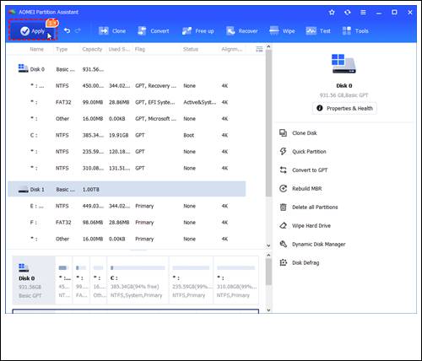Select the F: FAT32 partition row
Image resolution: width=422 pixels, height=361 pixels.
127,223
